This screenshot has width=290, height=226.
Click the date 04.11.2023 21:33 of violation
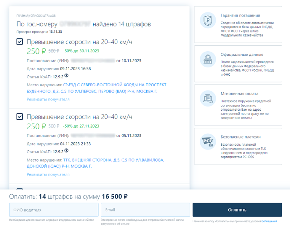coord(75,144)
